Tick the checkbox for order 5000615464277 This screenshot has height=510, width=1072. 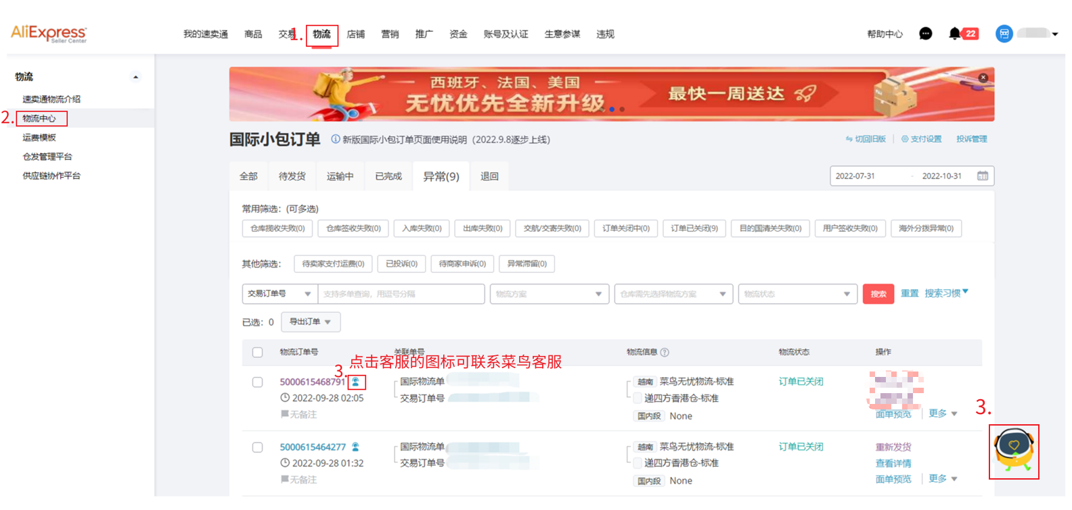pyautogui.click(x=257, y=447)
